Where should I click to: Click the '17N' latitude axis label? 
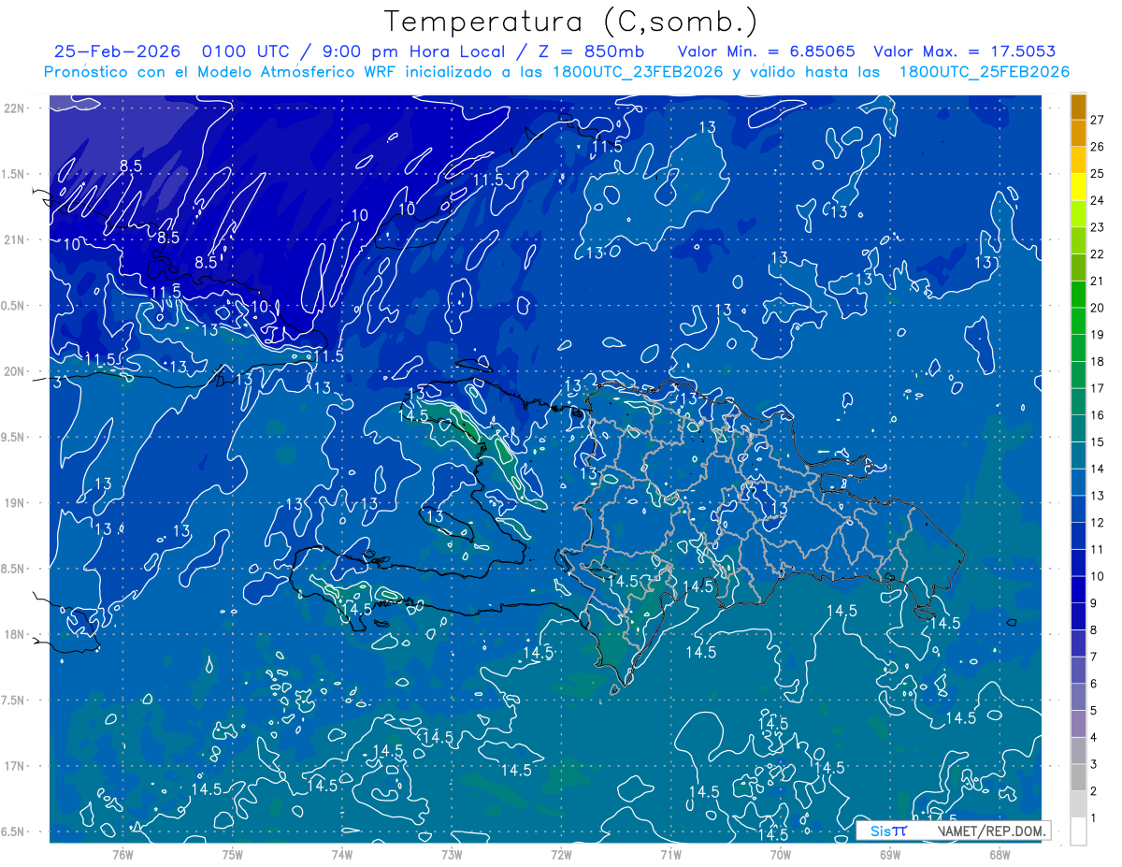15,766
